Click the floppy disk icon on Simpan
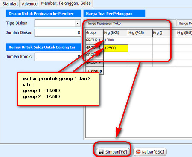 [101, 152]
